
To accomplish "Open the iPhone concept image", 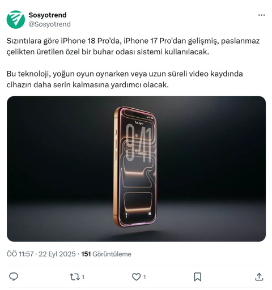I will 136,169.
